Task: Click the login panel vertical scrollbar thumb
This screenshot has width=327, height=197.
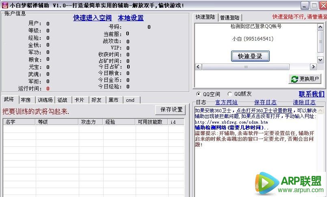Action: [321, 41]
